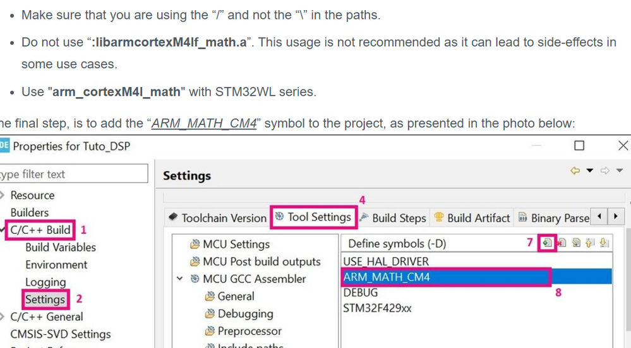631x348 pixels.
Task: Click the Move Up symbol icon
Action: (x=590, y=243)
